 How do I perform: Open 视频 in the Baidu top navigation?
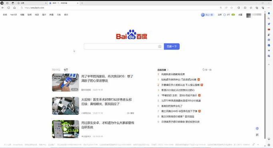pyautogui.click(x=37, y=15)
